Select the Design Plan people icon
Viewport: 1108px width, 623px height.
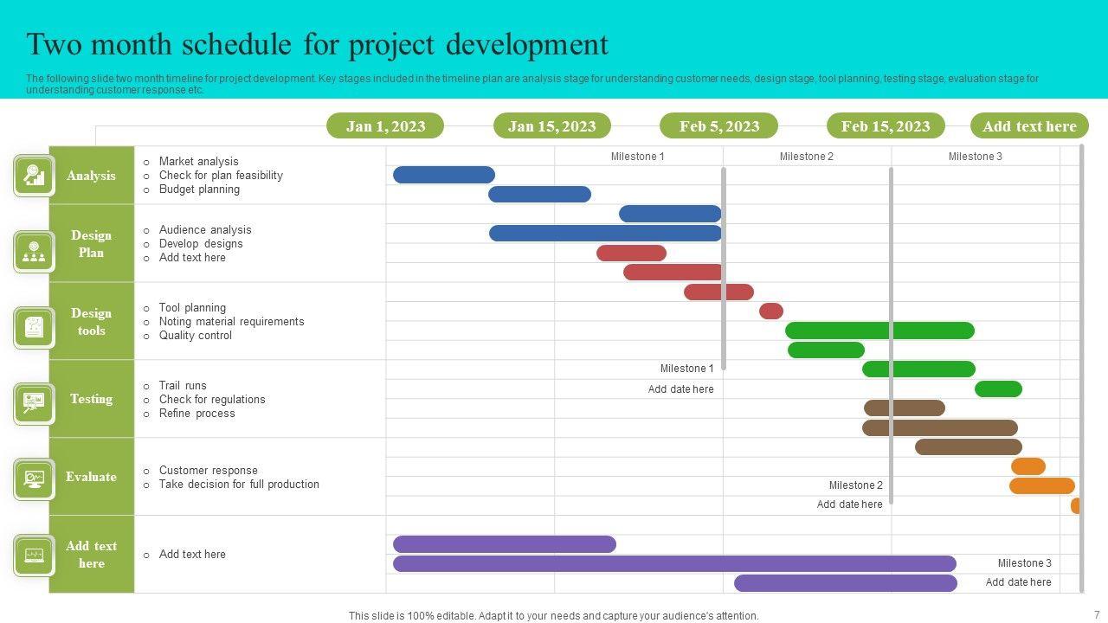34,252
